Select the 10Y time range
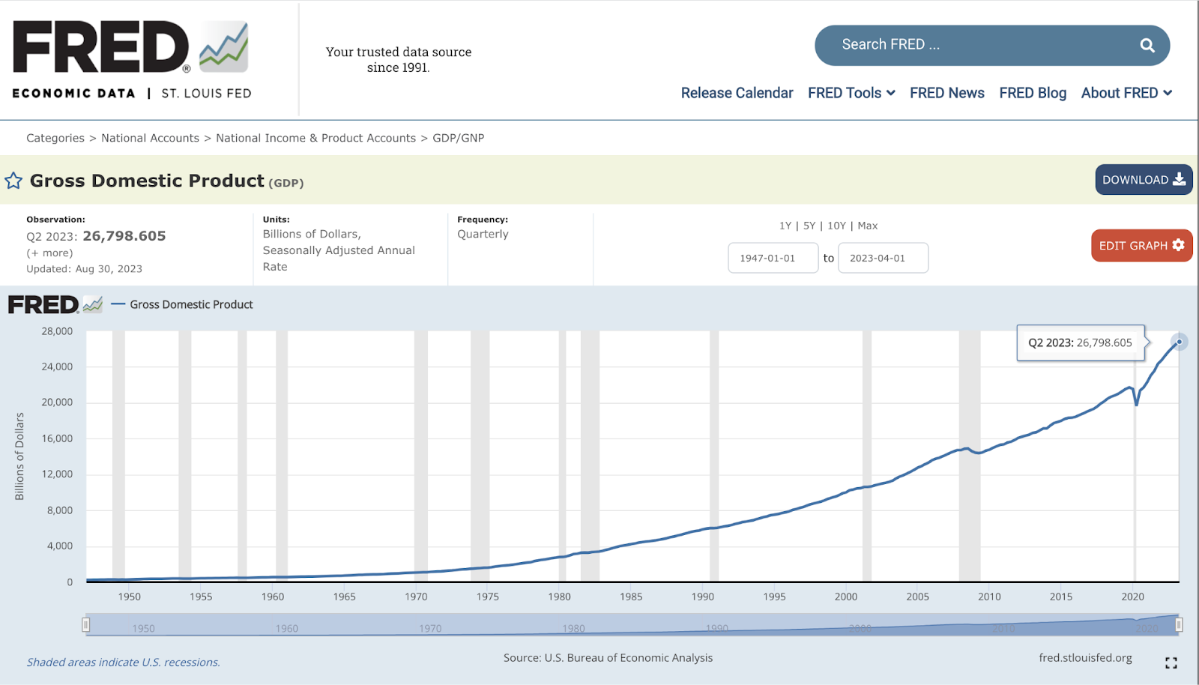 pos(836,226)
